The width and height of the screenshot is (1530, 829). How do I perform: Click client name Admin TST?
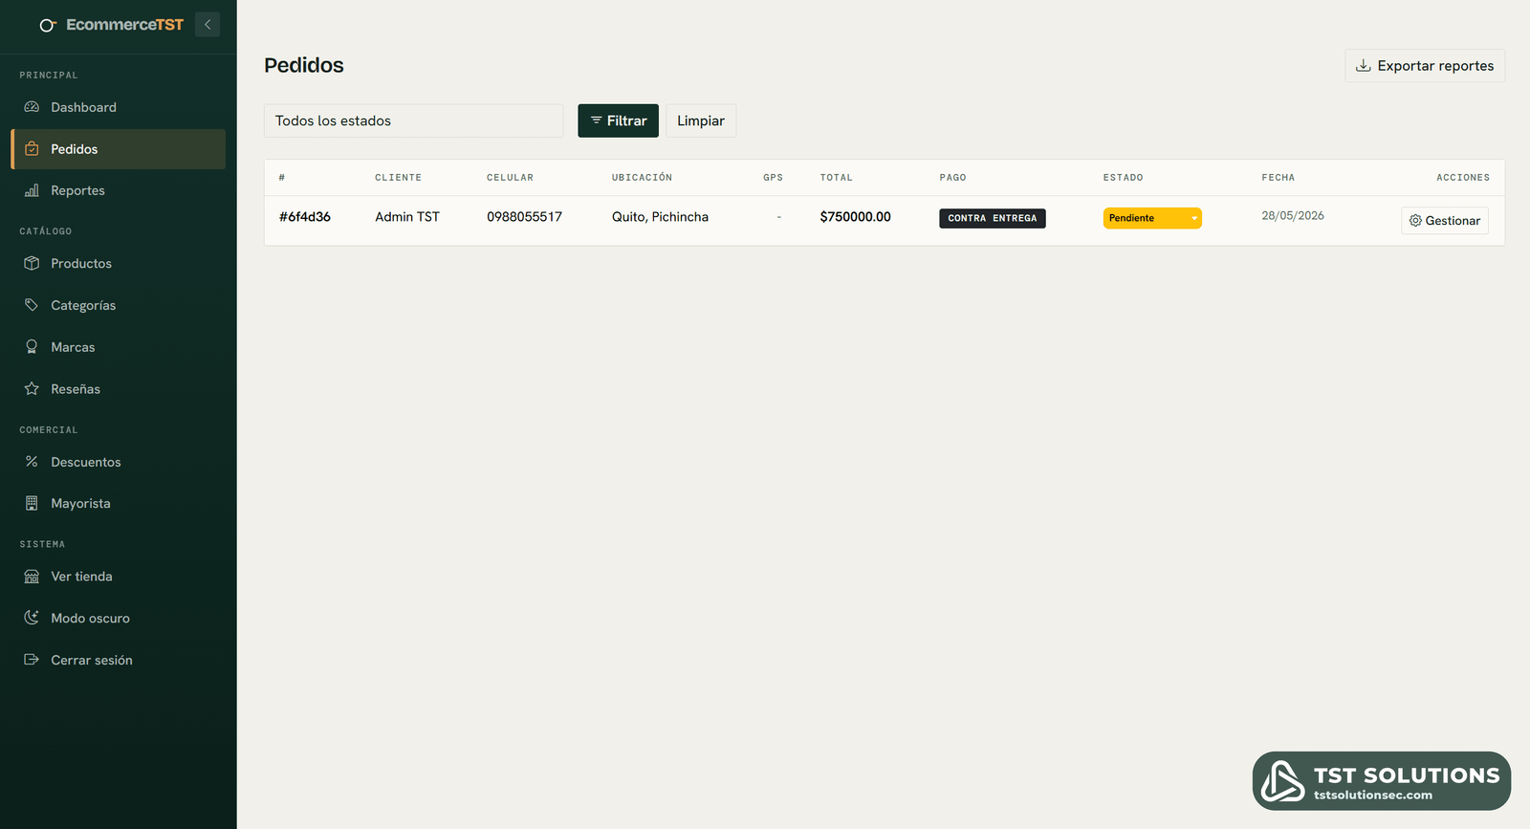click(x=407, y=217)
